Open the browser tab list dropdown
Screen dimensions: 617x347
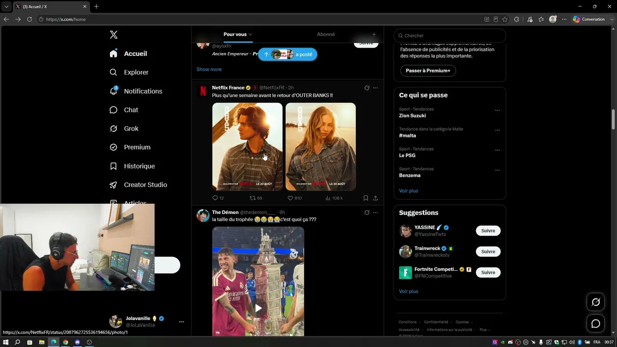click(x=6, y=6)
